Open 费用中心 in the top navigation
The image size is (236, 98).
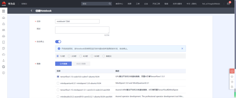tap(119, 4)
